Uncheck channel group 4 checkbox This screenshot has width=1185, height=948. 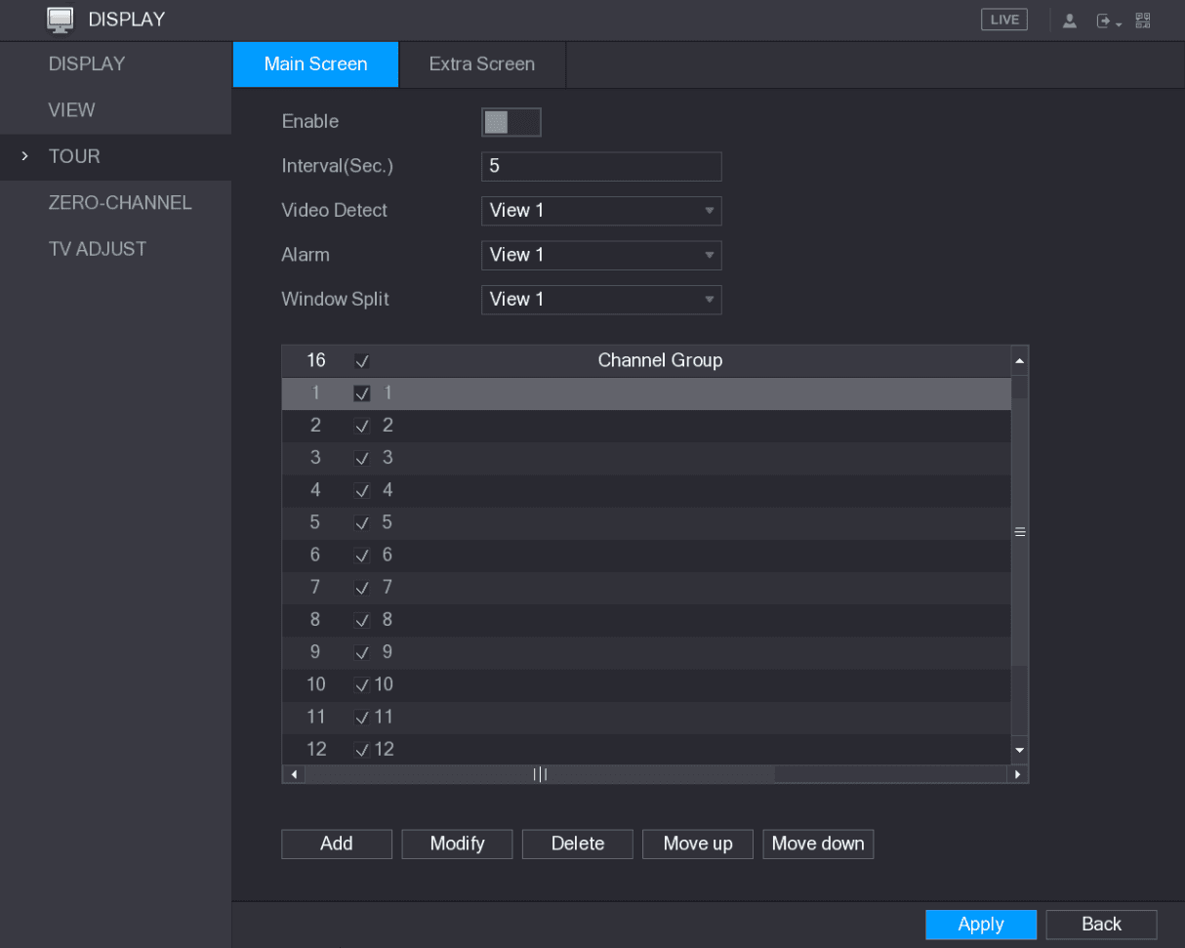(x=362, y=490)
